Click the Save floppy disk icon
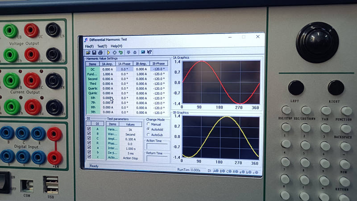Screen dimensions: 357x201 point(94,52)
